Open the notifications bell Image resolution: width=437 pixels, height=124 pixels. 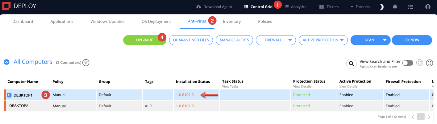click(395, 7)
